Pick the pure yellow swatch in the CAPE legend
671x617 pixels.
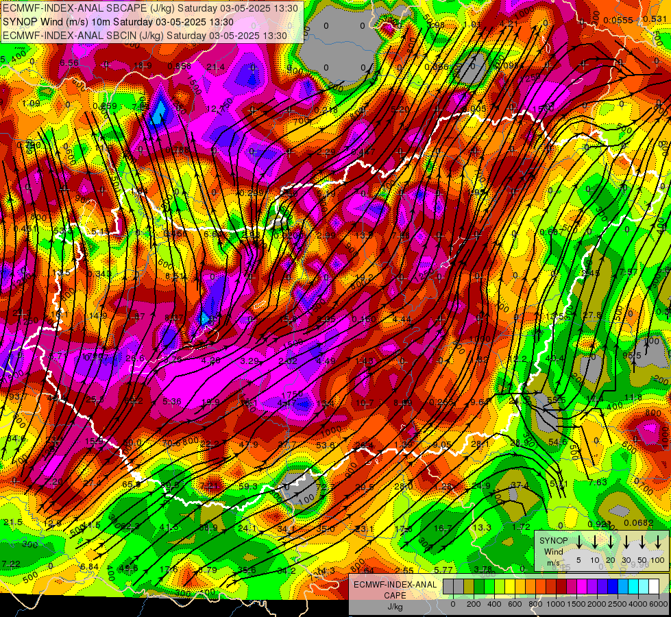tap(510, 586)
